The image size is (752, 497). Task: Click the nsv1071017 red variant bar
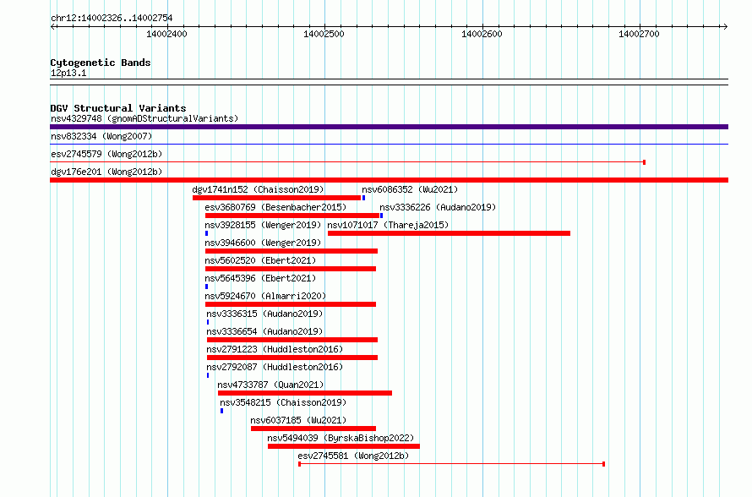click(x=449, y=233)
